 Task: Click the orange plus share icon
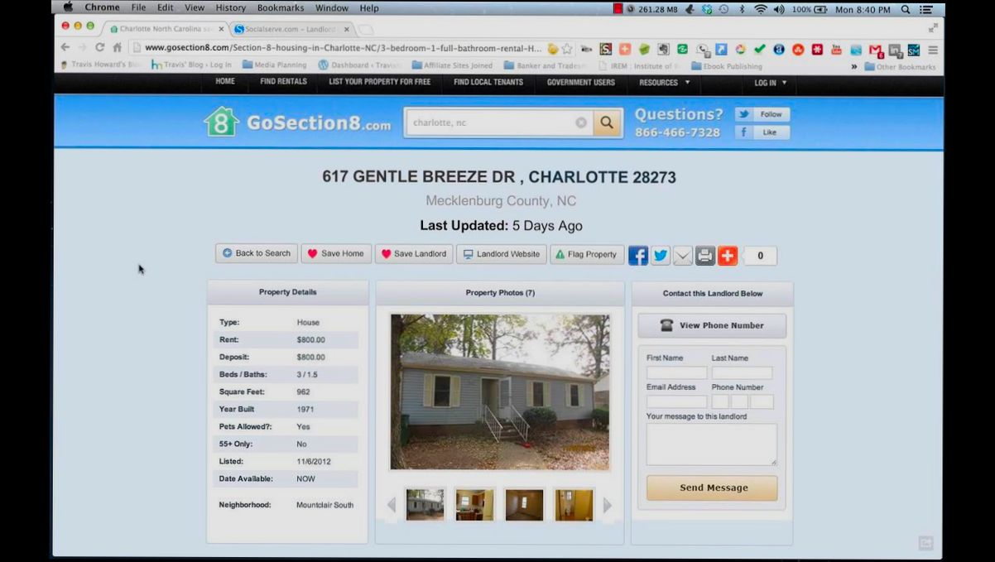(727, 256)
